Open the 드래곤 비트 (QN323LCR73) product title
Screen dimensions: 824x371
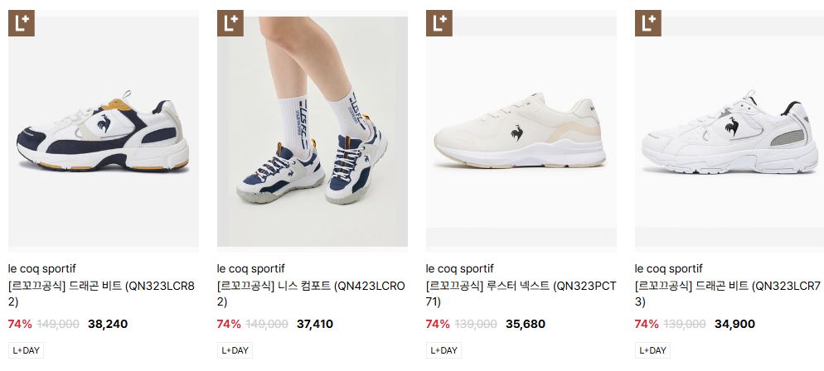point(728,294)
